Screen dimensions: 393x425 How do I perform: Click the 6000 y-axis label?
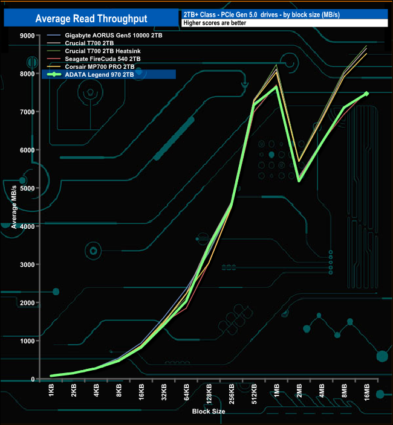27,150
